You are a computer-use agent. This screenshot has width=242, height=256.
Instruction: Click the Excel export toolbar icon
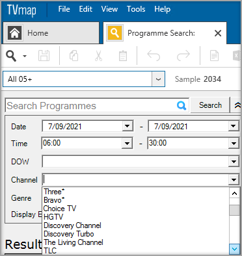coord(237,56)
